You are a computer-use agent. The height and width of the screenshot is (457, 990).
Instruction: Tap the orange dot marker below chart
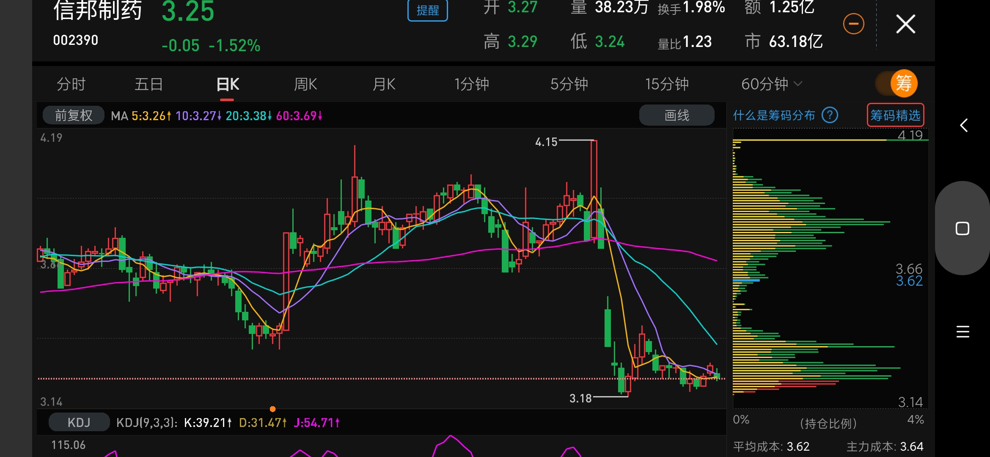pyautogui.click(x=272, y=409)
